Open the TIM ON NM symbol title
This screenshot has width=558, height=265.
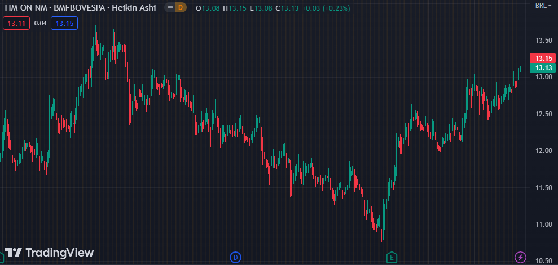click(25, 7)
